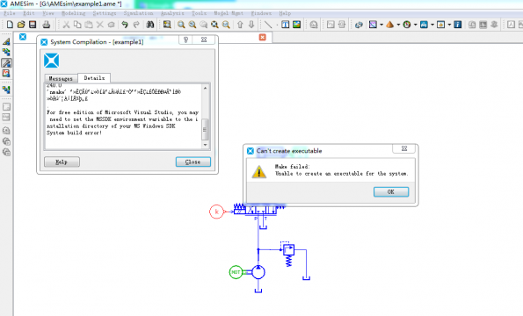This screenshot has width=523, height=316.
Task: Undo last action with the undo arrow
Action: pos(125,25)
